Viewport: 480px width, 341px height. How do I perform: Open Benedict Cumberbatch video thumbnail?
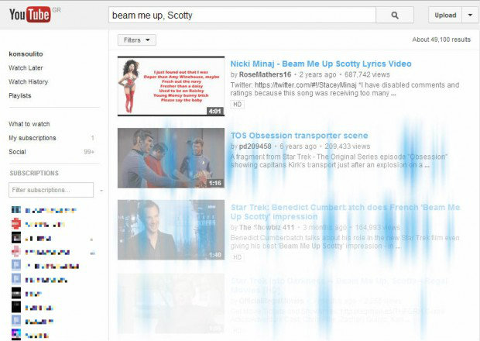[x=171, y=229]
